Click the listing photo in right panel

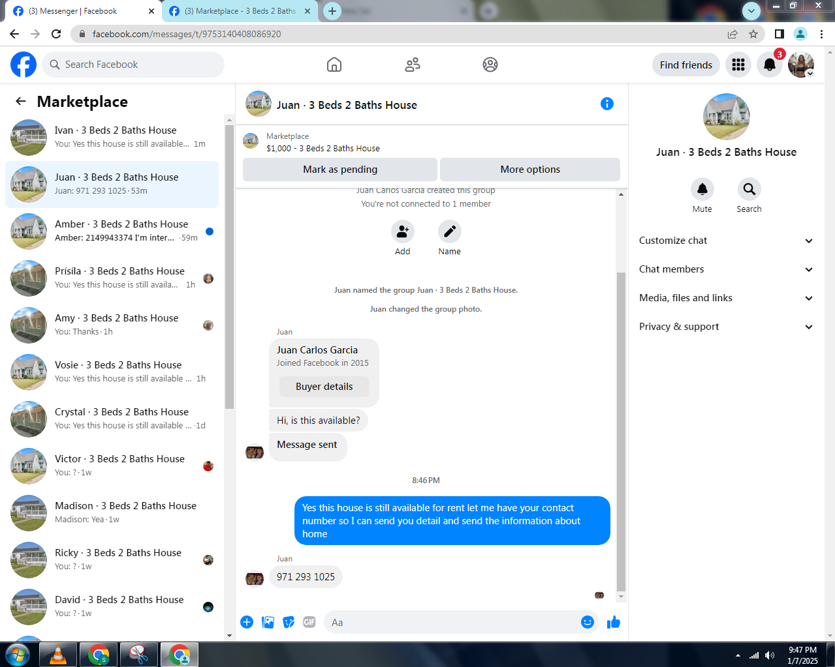tap(726, 117)
